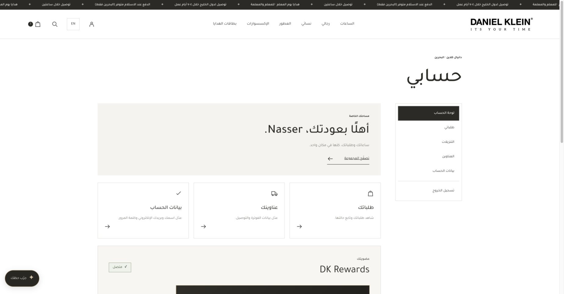Click the DK Rewards heading
Viewport: 564px width, 294px height.
coord(344,270)
